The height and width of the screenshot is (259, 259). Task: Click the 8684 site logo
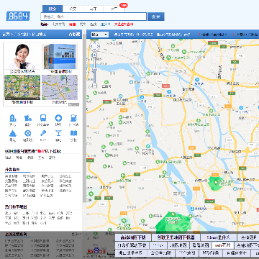(18, 16)
